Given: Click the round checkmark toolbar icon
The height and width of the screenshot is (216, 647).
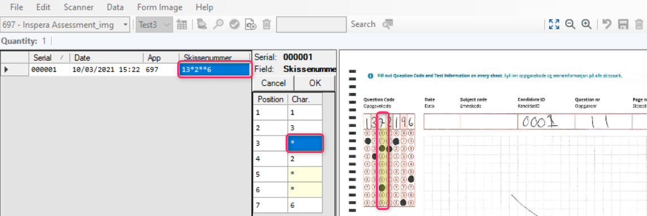Looking at the screenshot, I should point(234,25).
